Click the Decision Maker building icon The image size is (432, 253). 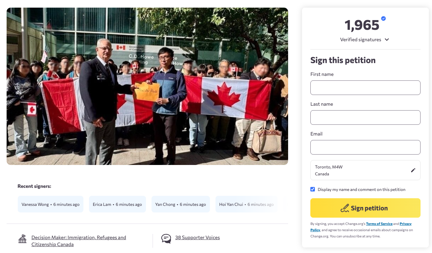coord(23,239)
